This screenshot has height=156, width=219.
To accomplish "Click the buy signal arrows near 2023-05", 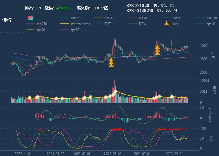I will point(111,62).
